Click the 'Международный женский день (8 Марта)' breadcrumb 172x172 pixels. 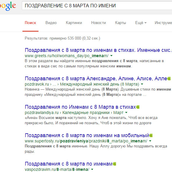point(99,84)
